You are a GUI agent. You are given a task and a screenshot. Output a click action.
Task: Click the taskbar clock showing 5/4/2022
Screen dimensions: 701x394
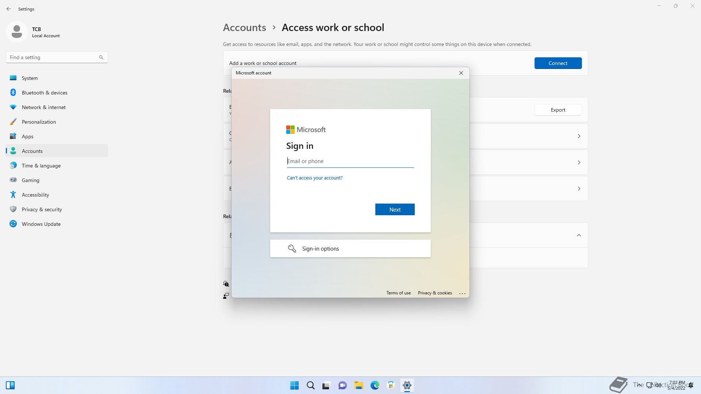click(x=677, y=385)
